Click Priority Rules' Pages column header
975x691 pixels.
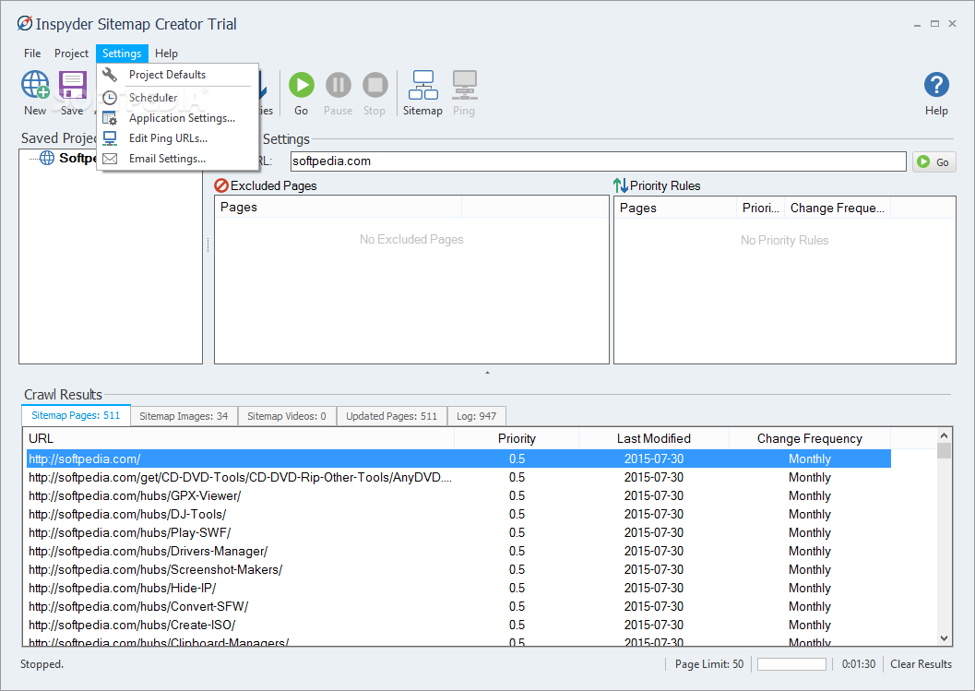click(x=675, y=208)
